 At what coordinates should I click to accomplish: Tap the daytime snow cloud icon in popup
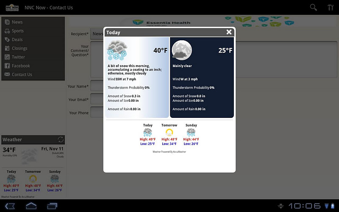tap(117, 50)
